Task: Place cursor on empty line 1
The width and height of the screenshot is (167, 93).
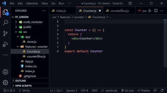Action: 114,22
